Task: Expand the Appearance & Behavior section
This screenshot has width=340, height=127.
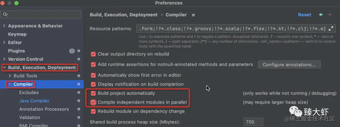Action: (x=4, y=26)
